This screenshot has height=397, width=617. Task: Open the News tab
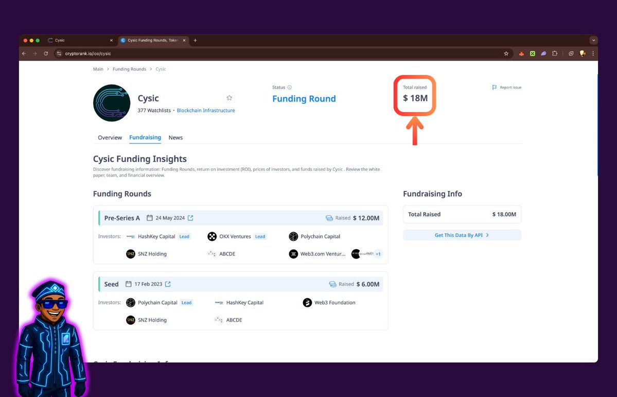[x=175, y=137]
